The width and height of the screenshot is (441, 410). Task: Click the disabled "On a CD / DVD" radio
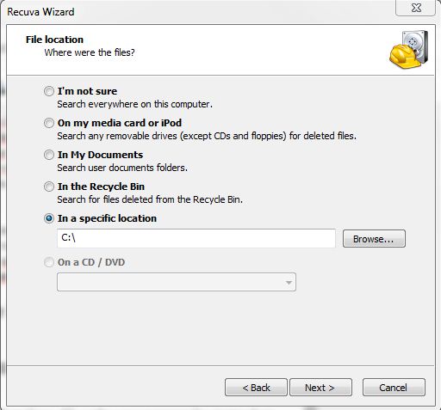(49, 262)
